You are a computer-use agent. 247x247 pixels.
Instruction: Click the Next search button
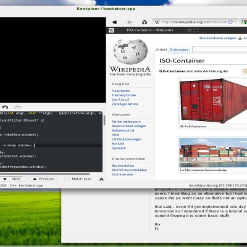pos(13,179)
